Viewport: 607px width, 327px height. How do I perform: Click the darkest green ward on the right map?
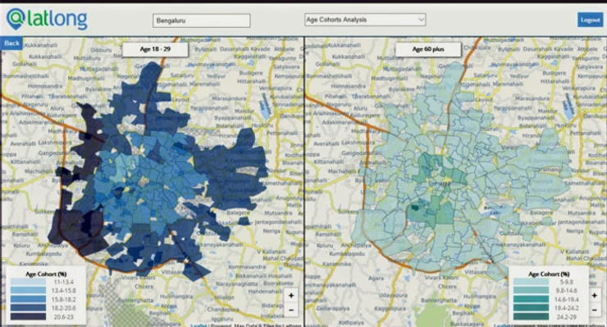(x=414, y=208)
